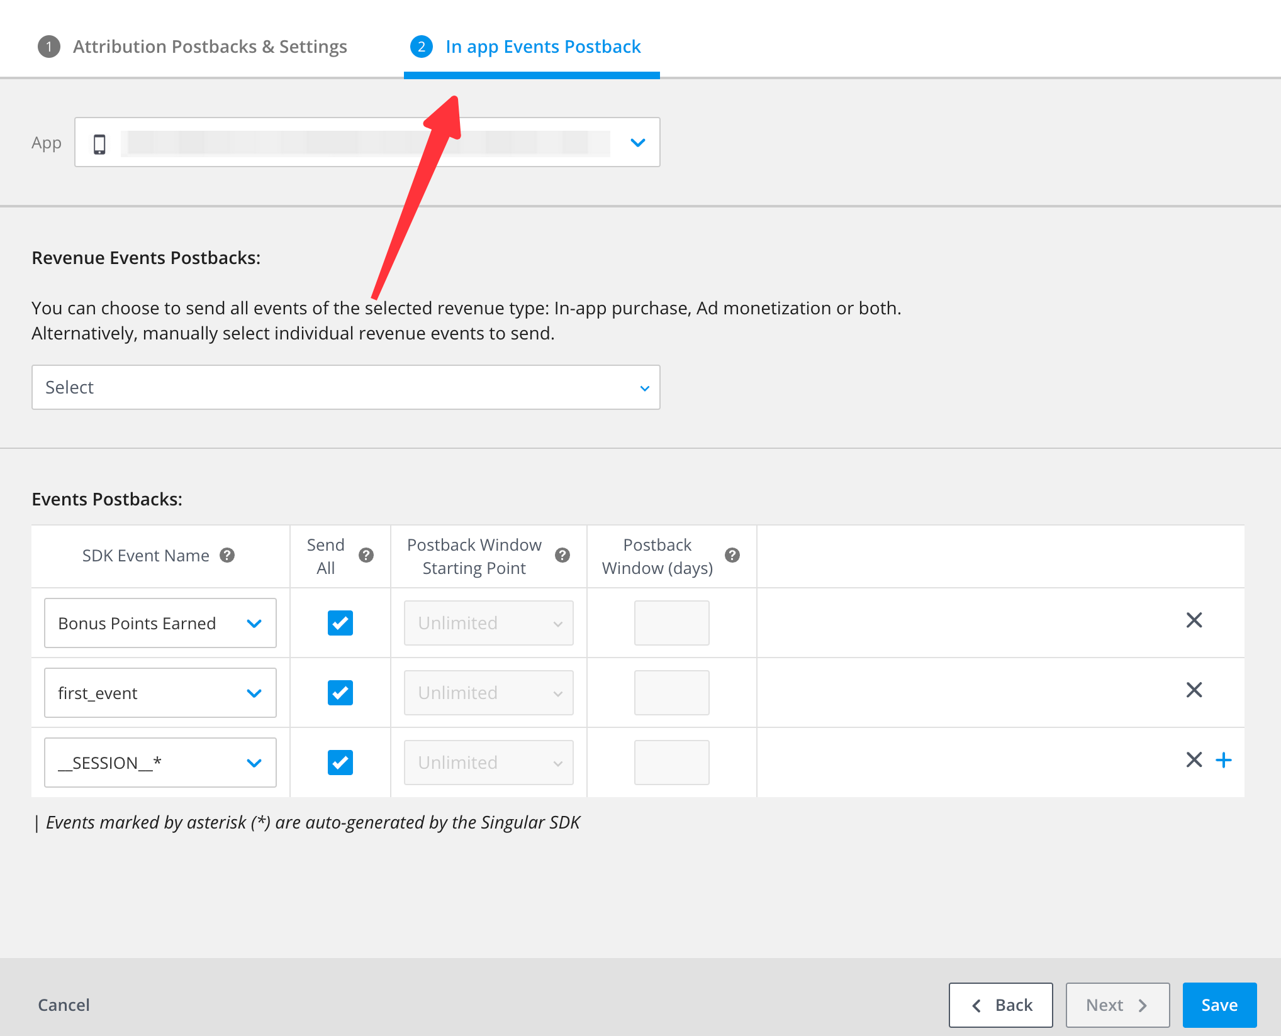Open the Attribution Postbacks & Settings tab
This screenshot has height=1036, width=1281.
[193, 47]
